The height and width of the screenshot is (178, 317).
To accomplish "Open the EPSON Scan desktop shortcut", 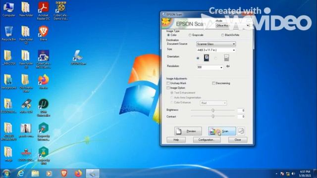I will pyautogui.click(x=78, y=58).
